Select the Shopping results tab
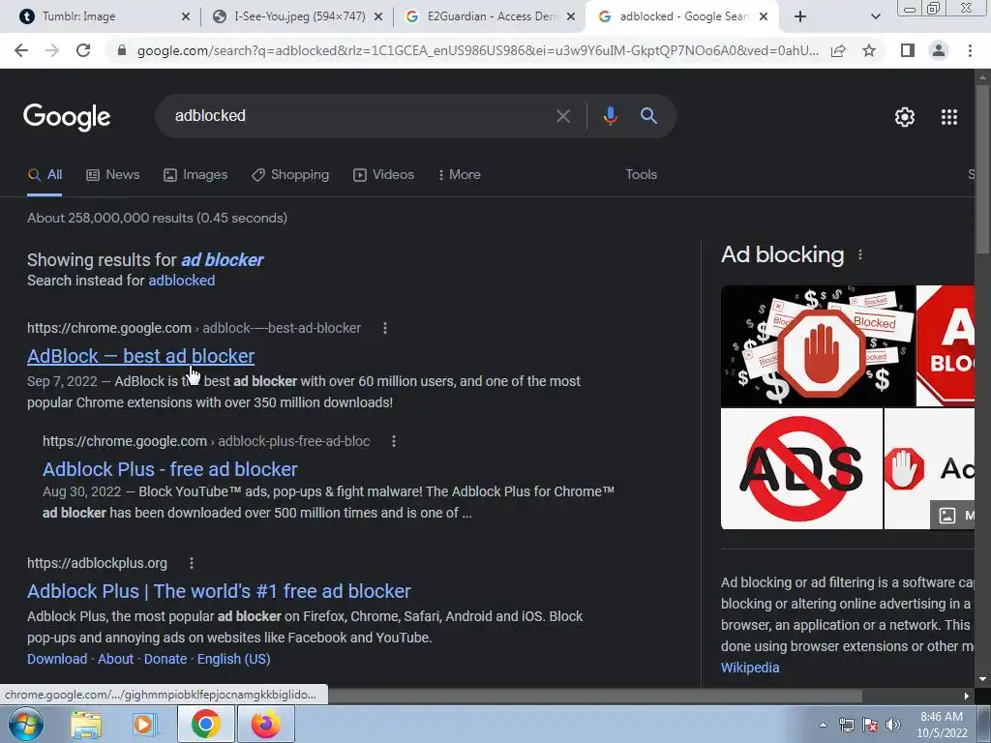Viewport: 991px width, 743px height. pyautogui.click(x=290, y=174)
